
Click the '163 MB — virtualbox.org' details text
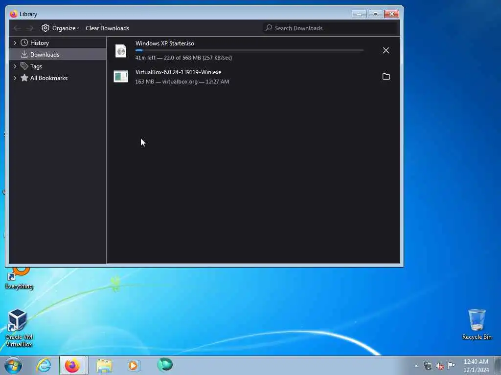point(182,82)
